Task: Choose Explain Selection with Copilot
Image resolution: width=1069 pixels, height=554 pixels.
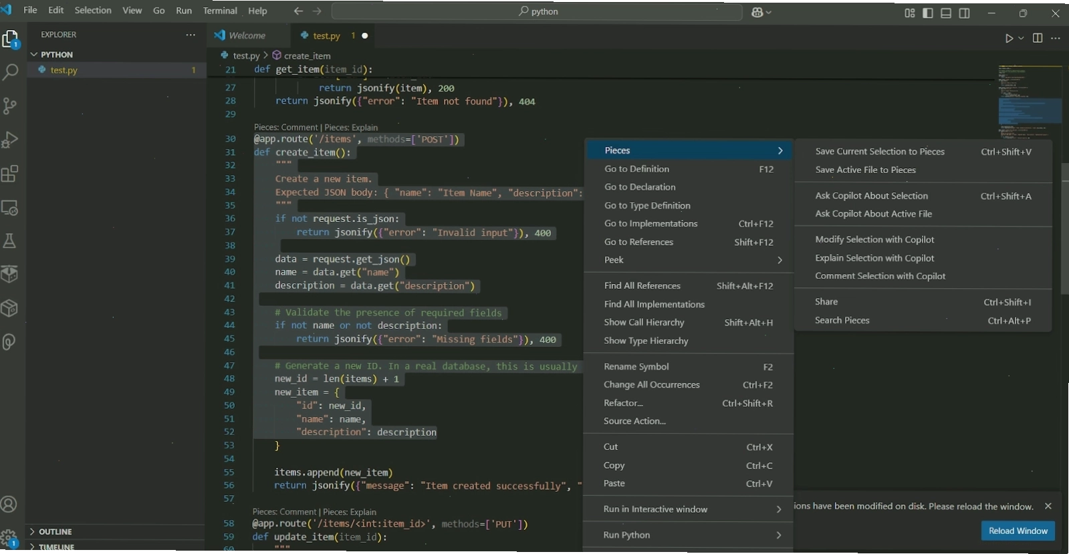Action: (x=923, y=258)
